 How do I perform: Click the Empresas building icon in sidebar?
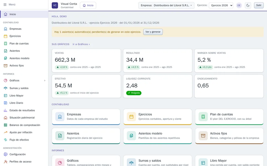coord(6,29)
